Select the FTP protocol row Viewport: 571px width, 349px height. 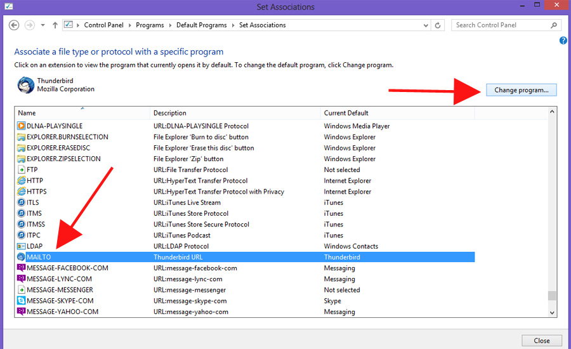(x=246, y=170)
